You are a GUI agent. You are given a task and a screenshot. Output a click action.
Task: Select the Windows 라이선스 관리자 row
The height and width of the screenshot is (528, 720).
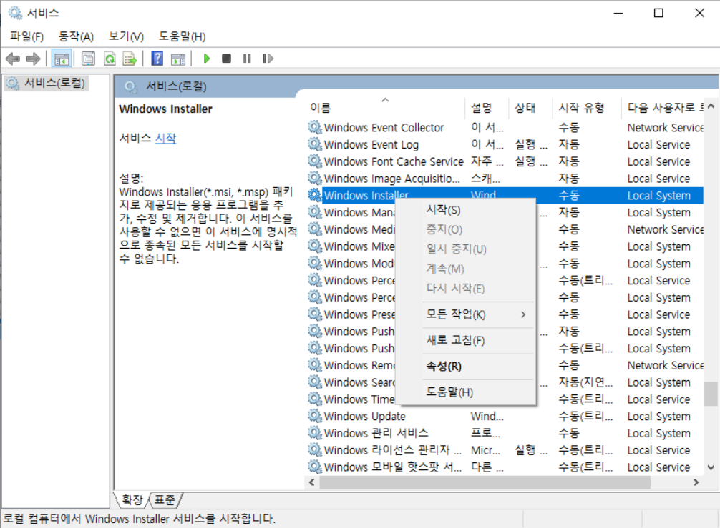[505, 450]
